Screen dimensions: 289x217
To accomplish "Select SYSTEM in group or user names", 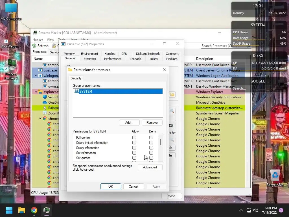I will click(x=118, y=91).
